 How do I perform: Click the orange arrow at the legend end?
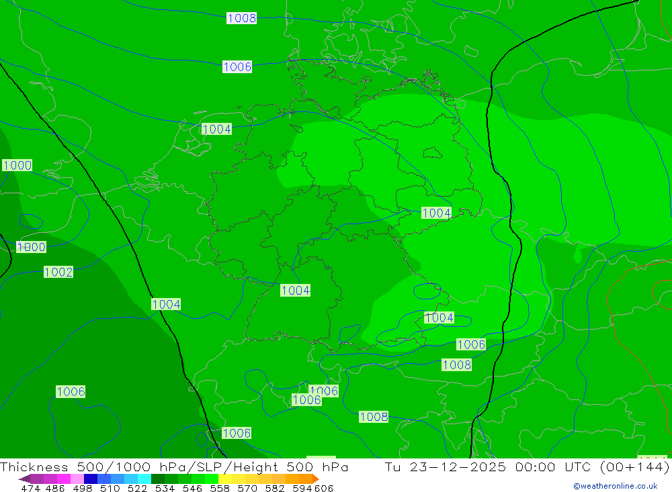tap(316, 479)
